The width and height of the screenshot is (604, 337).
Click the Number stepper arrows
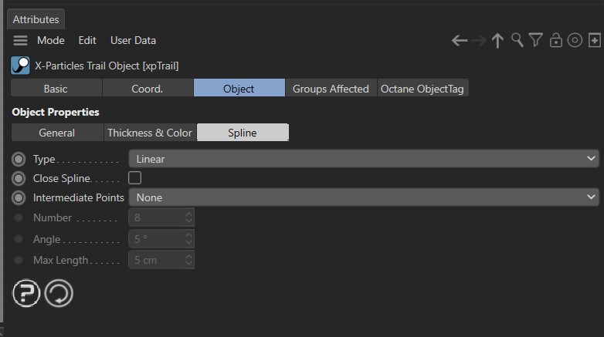(x=188, y=217)
